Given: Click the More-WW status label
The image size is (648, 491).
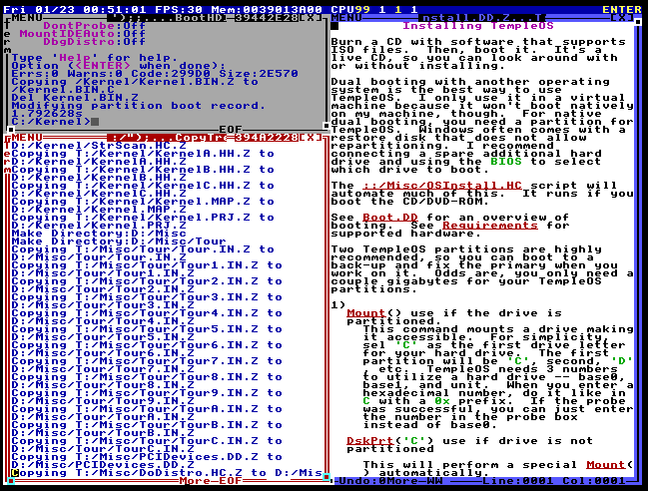Looking at the screenshot, I should (414, 481).
